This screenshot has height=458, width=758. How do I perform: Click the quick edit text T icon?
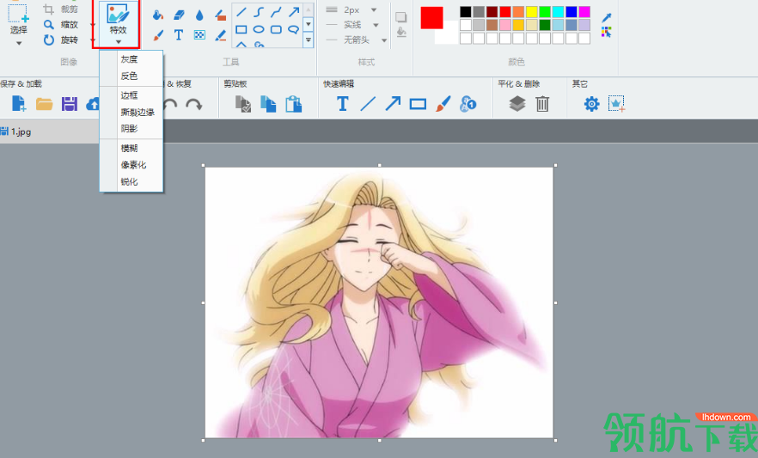(x=343, y=103)
